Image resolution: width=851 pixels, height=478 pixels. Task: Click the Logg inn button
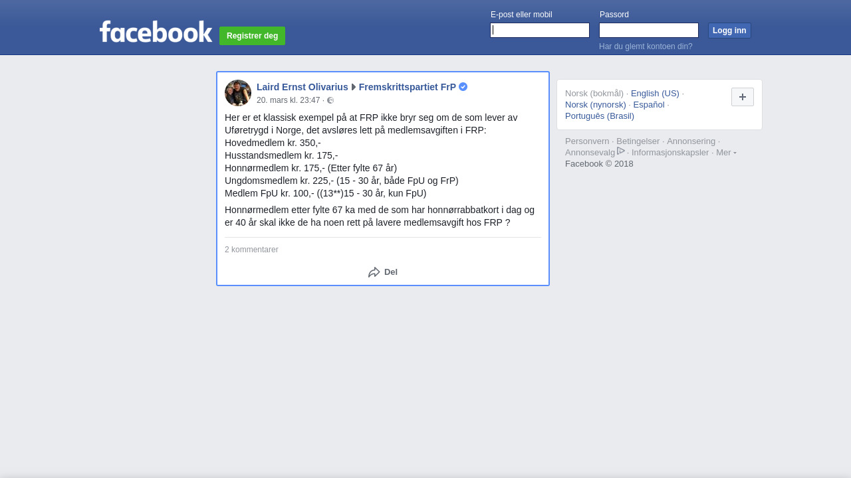tap(729, 31)
